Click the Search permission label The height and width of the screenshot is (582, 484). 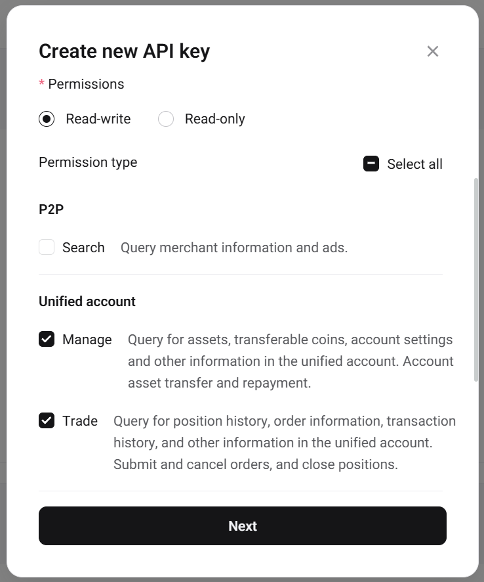[x=83, y=248]
